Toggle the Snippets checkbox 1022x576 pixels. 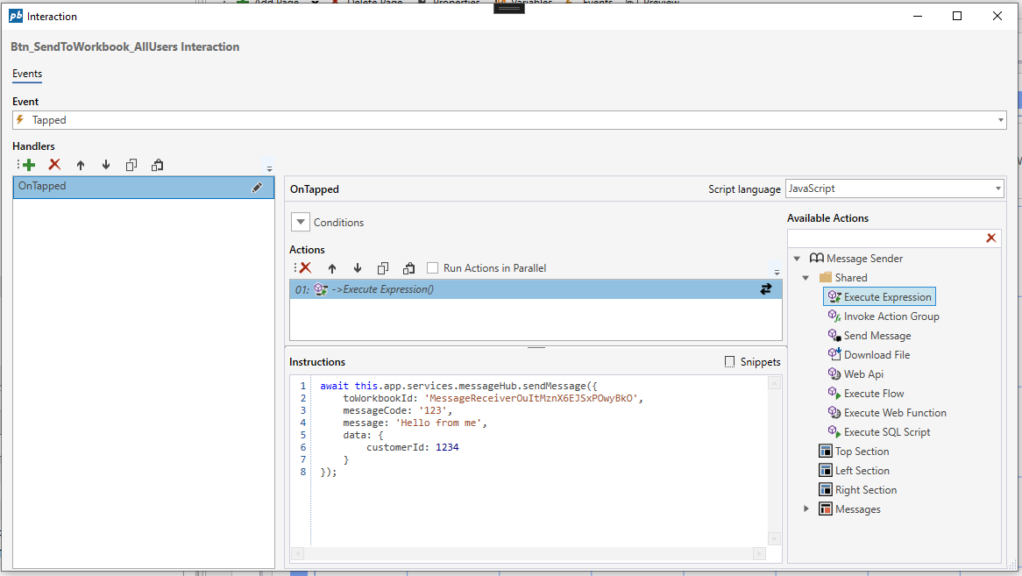tap(730, 362)
